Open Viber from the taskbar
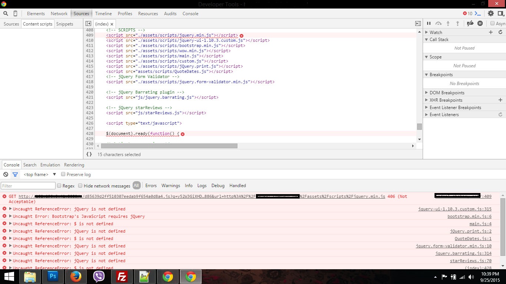Viewport: 506px width, 284px height. coord(99,277)
